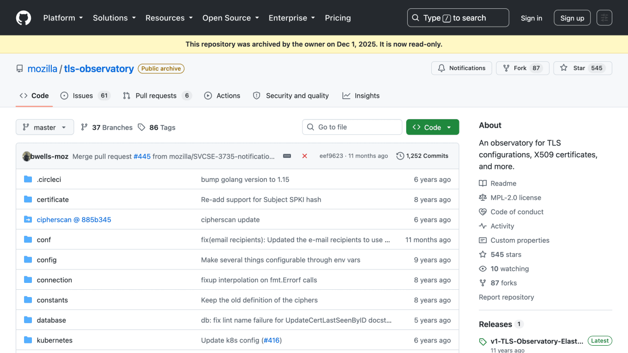Focus the Type / to search field
The image size is (628, 353).
tap(458, 18)
